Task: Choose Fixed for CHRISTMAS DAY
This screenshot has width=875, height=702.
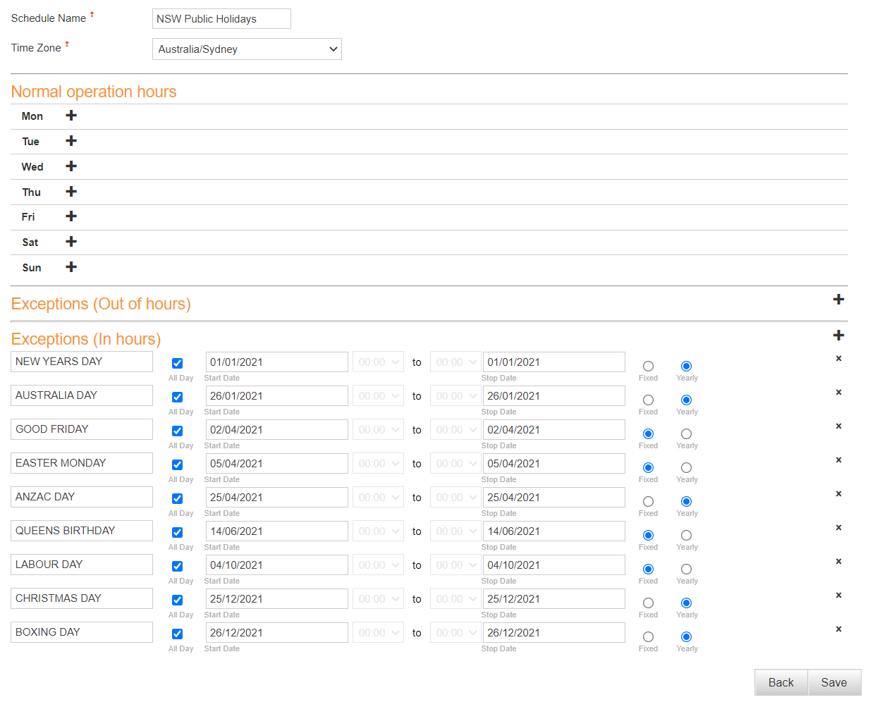Action: pyautogui.click(x=648, y=603)
